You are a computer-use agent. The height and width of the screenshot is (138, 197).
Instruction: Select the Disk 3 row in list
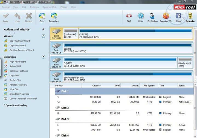124,119
